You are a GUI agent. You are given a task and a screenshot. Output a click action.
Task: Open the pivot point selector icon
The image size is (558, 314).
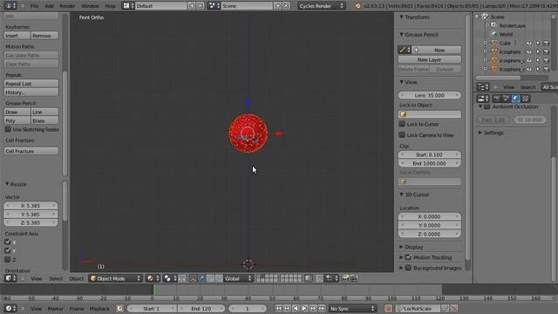click(x=170, y=278)
